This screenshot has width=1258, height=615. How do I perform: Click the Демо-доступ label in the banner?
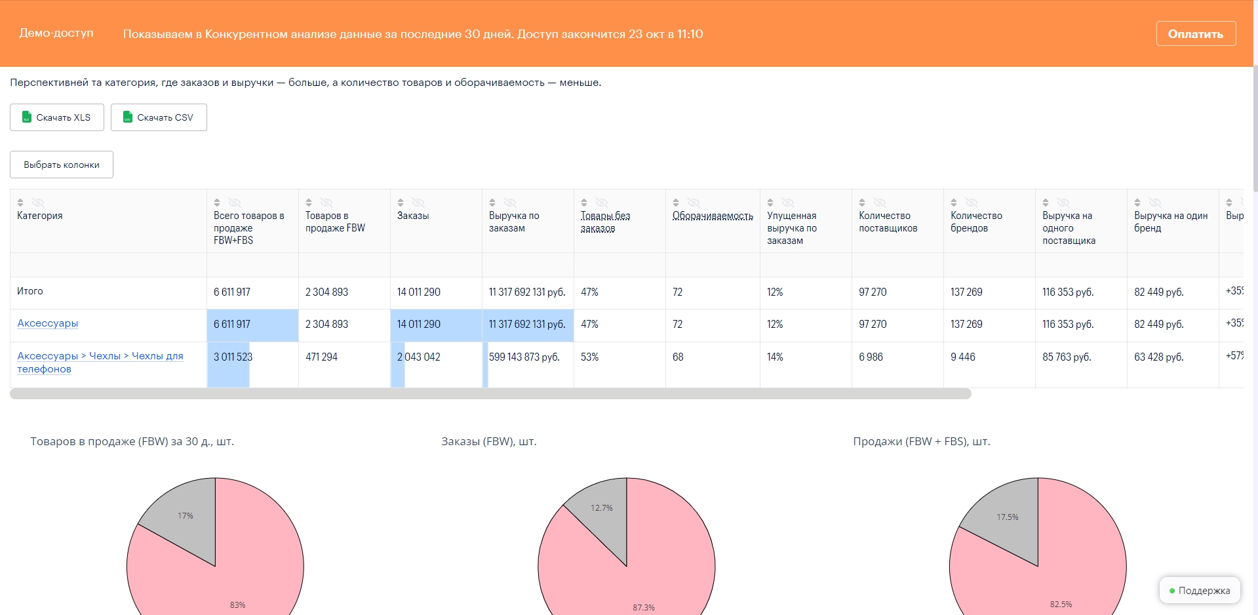(x=56, y=33)
